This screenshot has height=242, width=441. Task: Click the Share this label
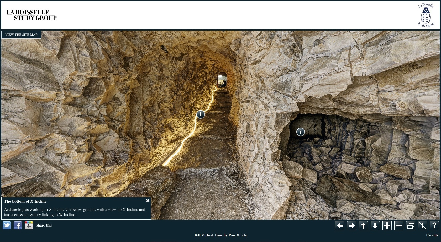[44, 225]
